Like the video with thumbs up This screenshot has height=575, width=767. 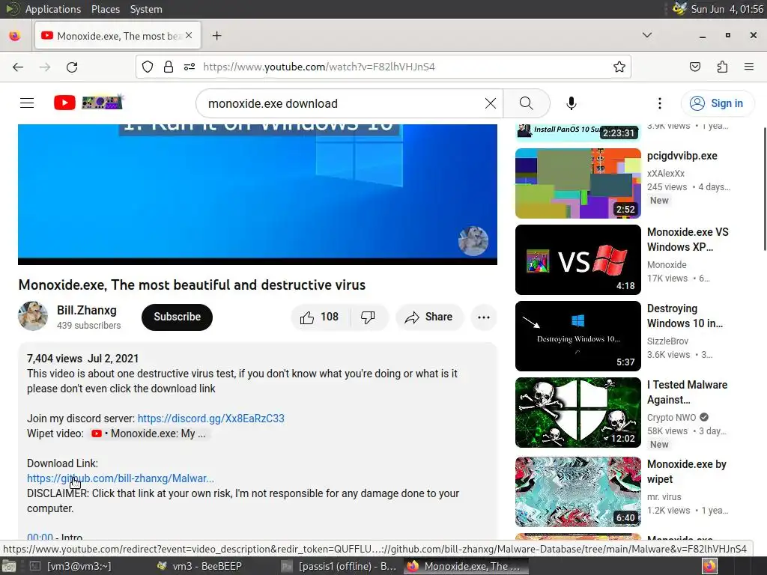click(x=321, y=317)
